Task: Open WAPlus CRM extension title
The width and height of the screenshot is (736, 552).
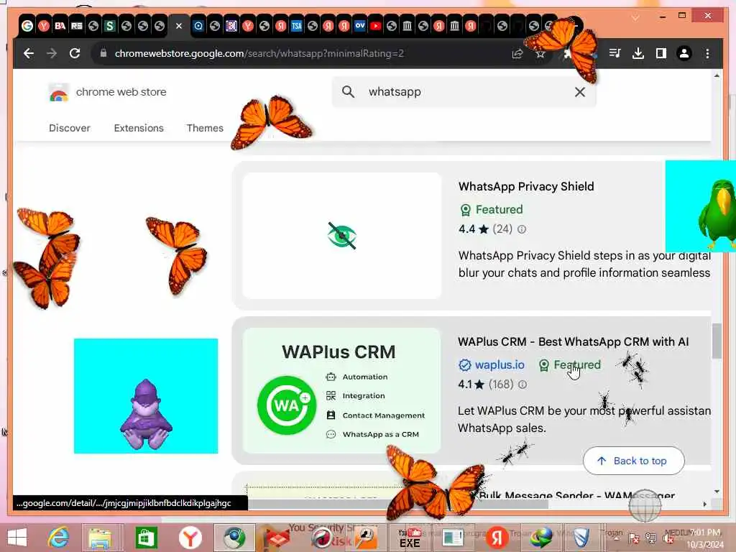Action: (573, 341)
